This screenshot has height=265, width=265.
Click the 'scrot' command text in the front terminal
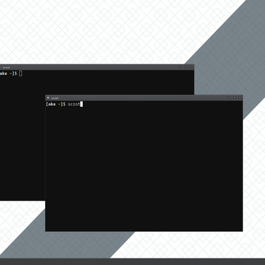pos(74,104)
